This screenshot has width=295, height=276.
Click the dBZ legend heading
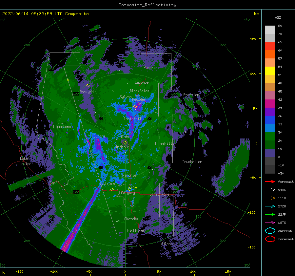(x=278, y=17)
